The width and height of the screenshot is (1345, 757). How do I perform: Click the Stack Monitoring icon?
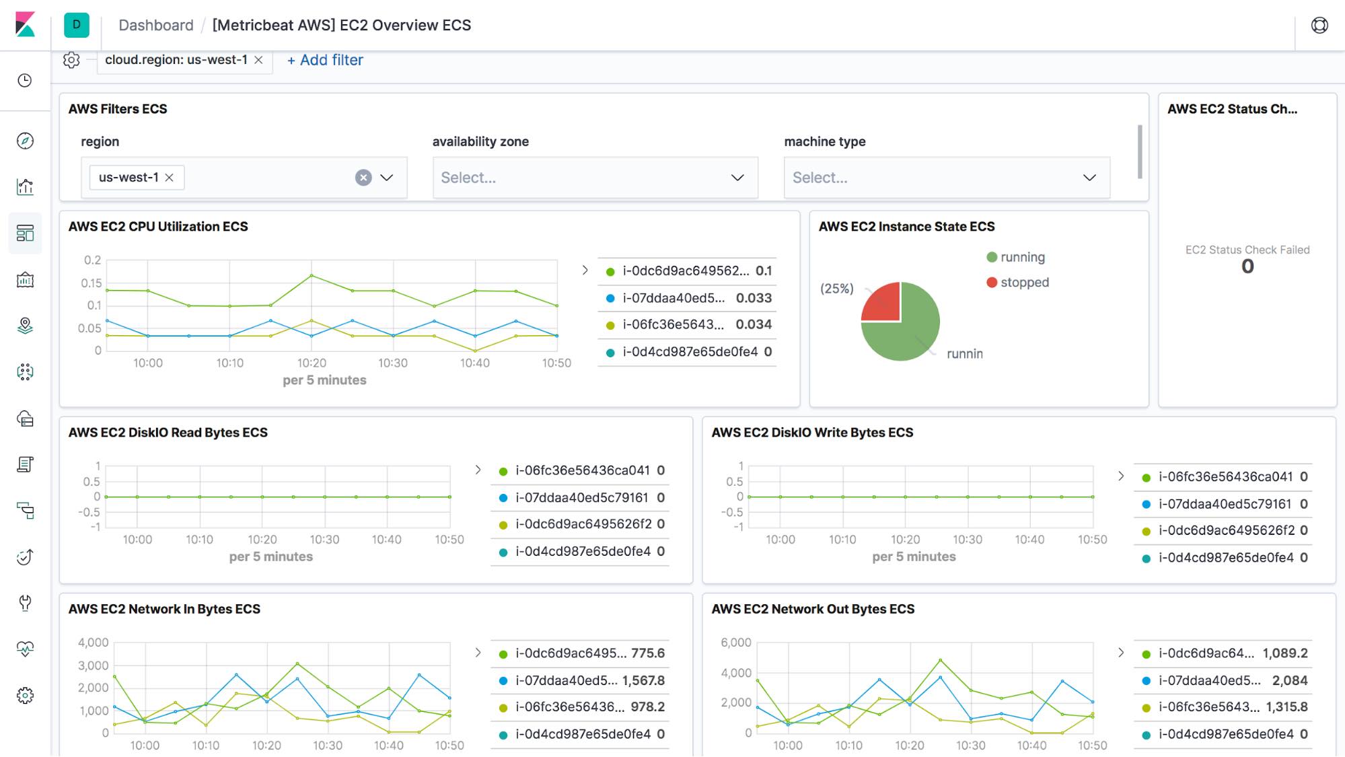click(x=25, y=649)
